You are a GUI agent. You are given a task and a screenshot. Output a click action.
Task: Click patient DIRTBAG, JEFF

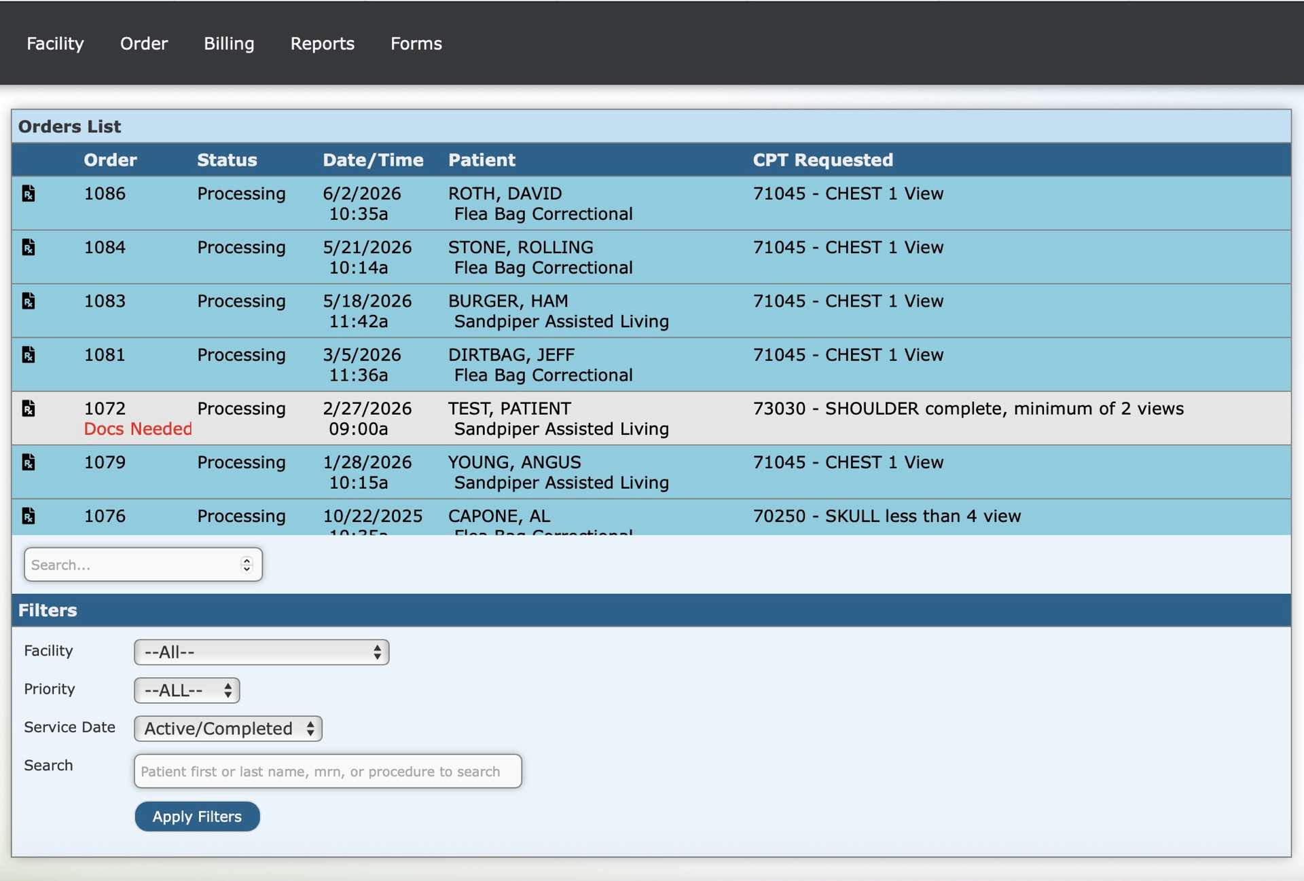click(511, 354)
